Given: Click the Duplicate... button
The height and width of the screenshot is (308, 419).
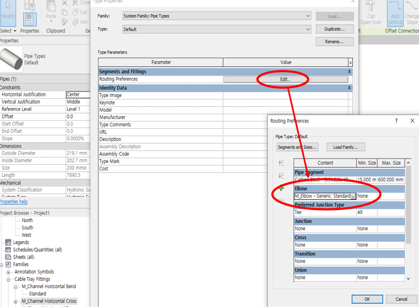Looking at the screenshot, I should 335,29.
